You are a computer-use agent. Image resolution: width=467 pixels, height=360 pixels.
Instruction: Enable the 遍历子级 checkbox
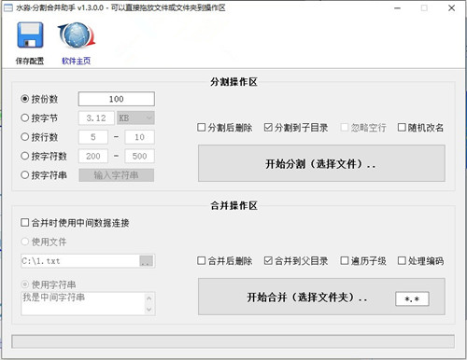[x=345, y=260]
